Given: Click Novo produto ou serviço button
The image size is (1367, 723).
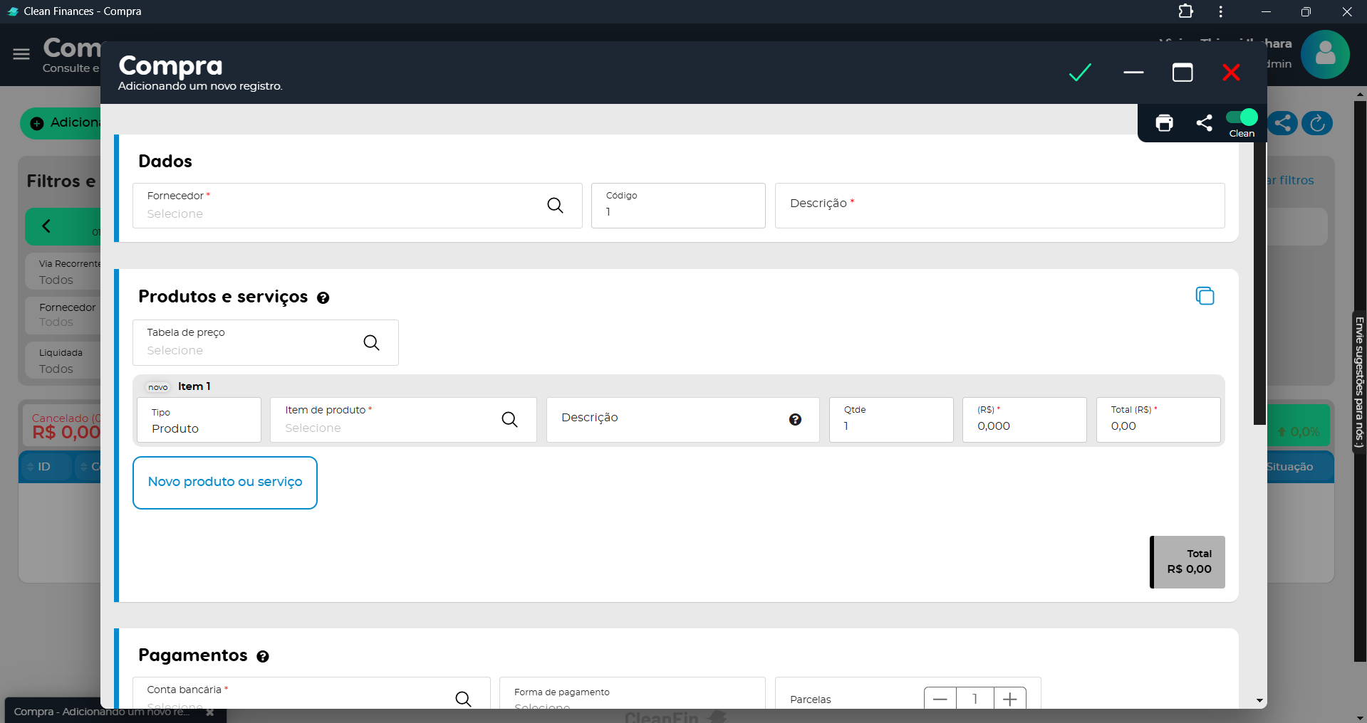Looking at the screenshot, I should coord(225,482).
